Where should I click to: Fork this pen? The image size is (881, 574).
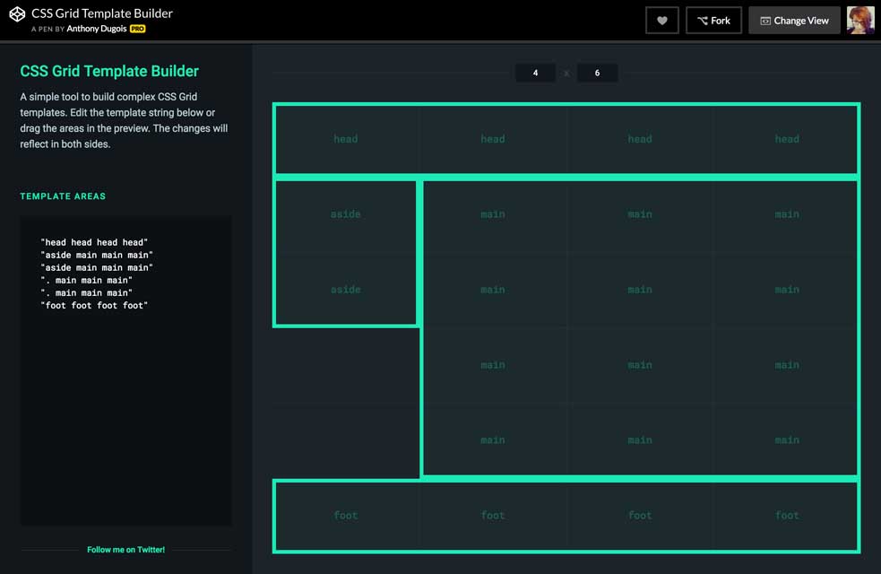pyautogui.click(x=713, y=21)
